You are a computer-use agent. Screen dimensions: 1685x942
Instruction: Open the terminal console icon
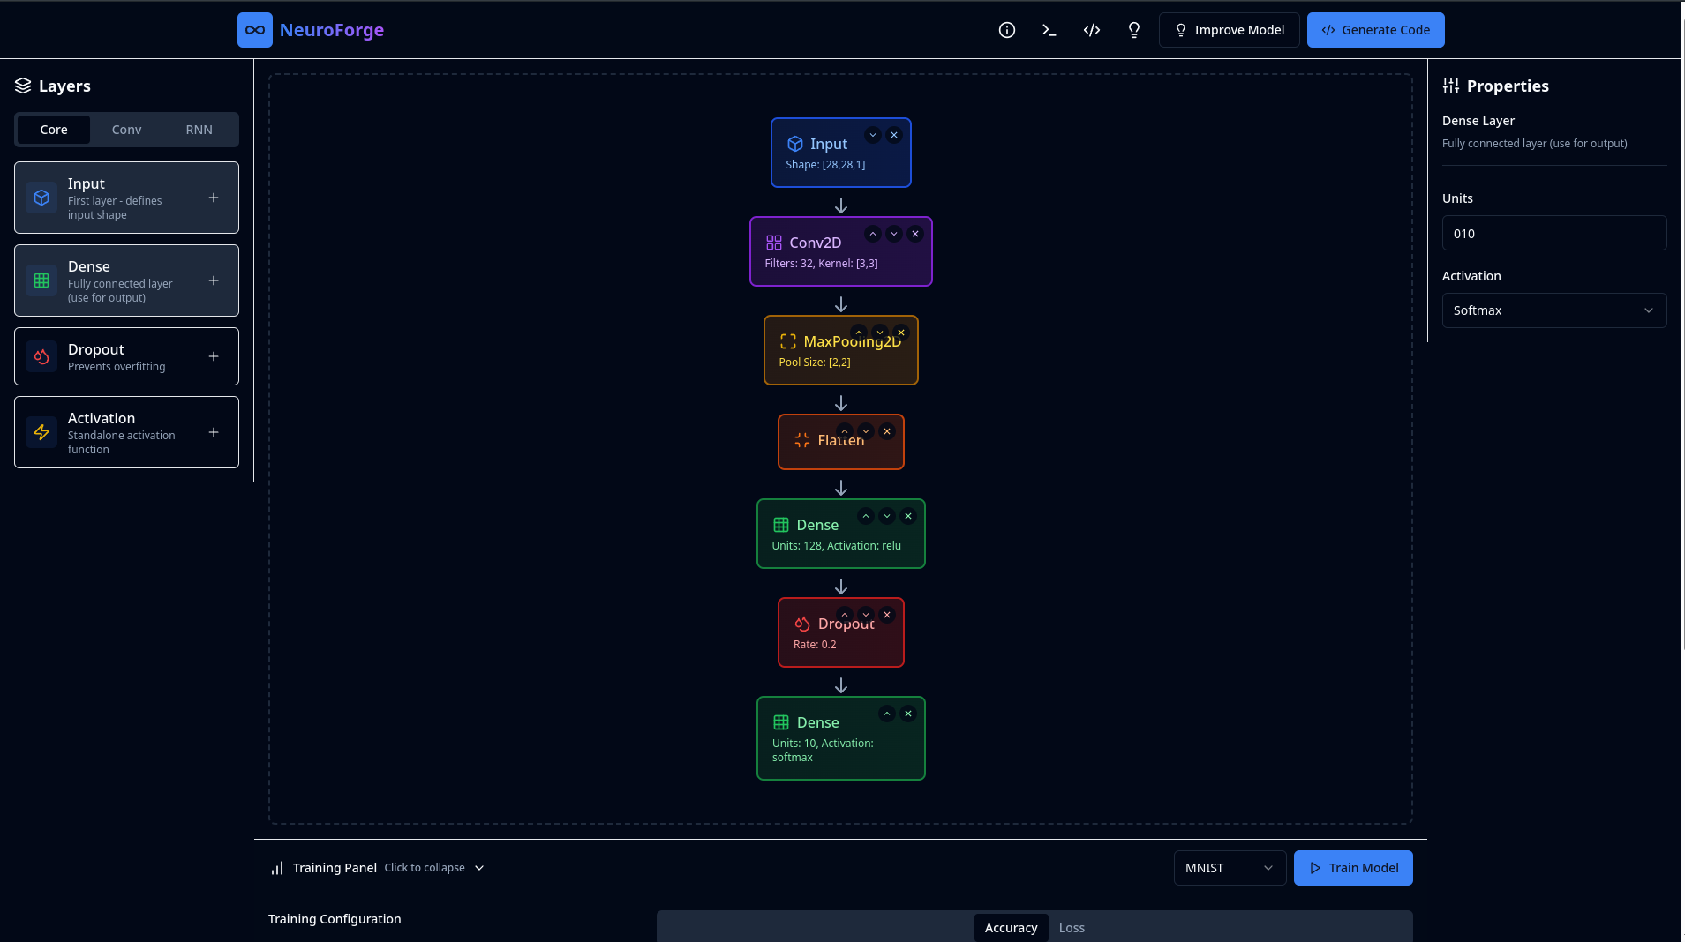click(x=1049, y=30)
